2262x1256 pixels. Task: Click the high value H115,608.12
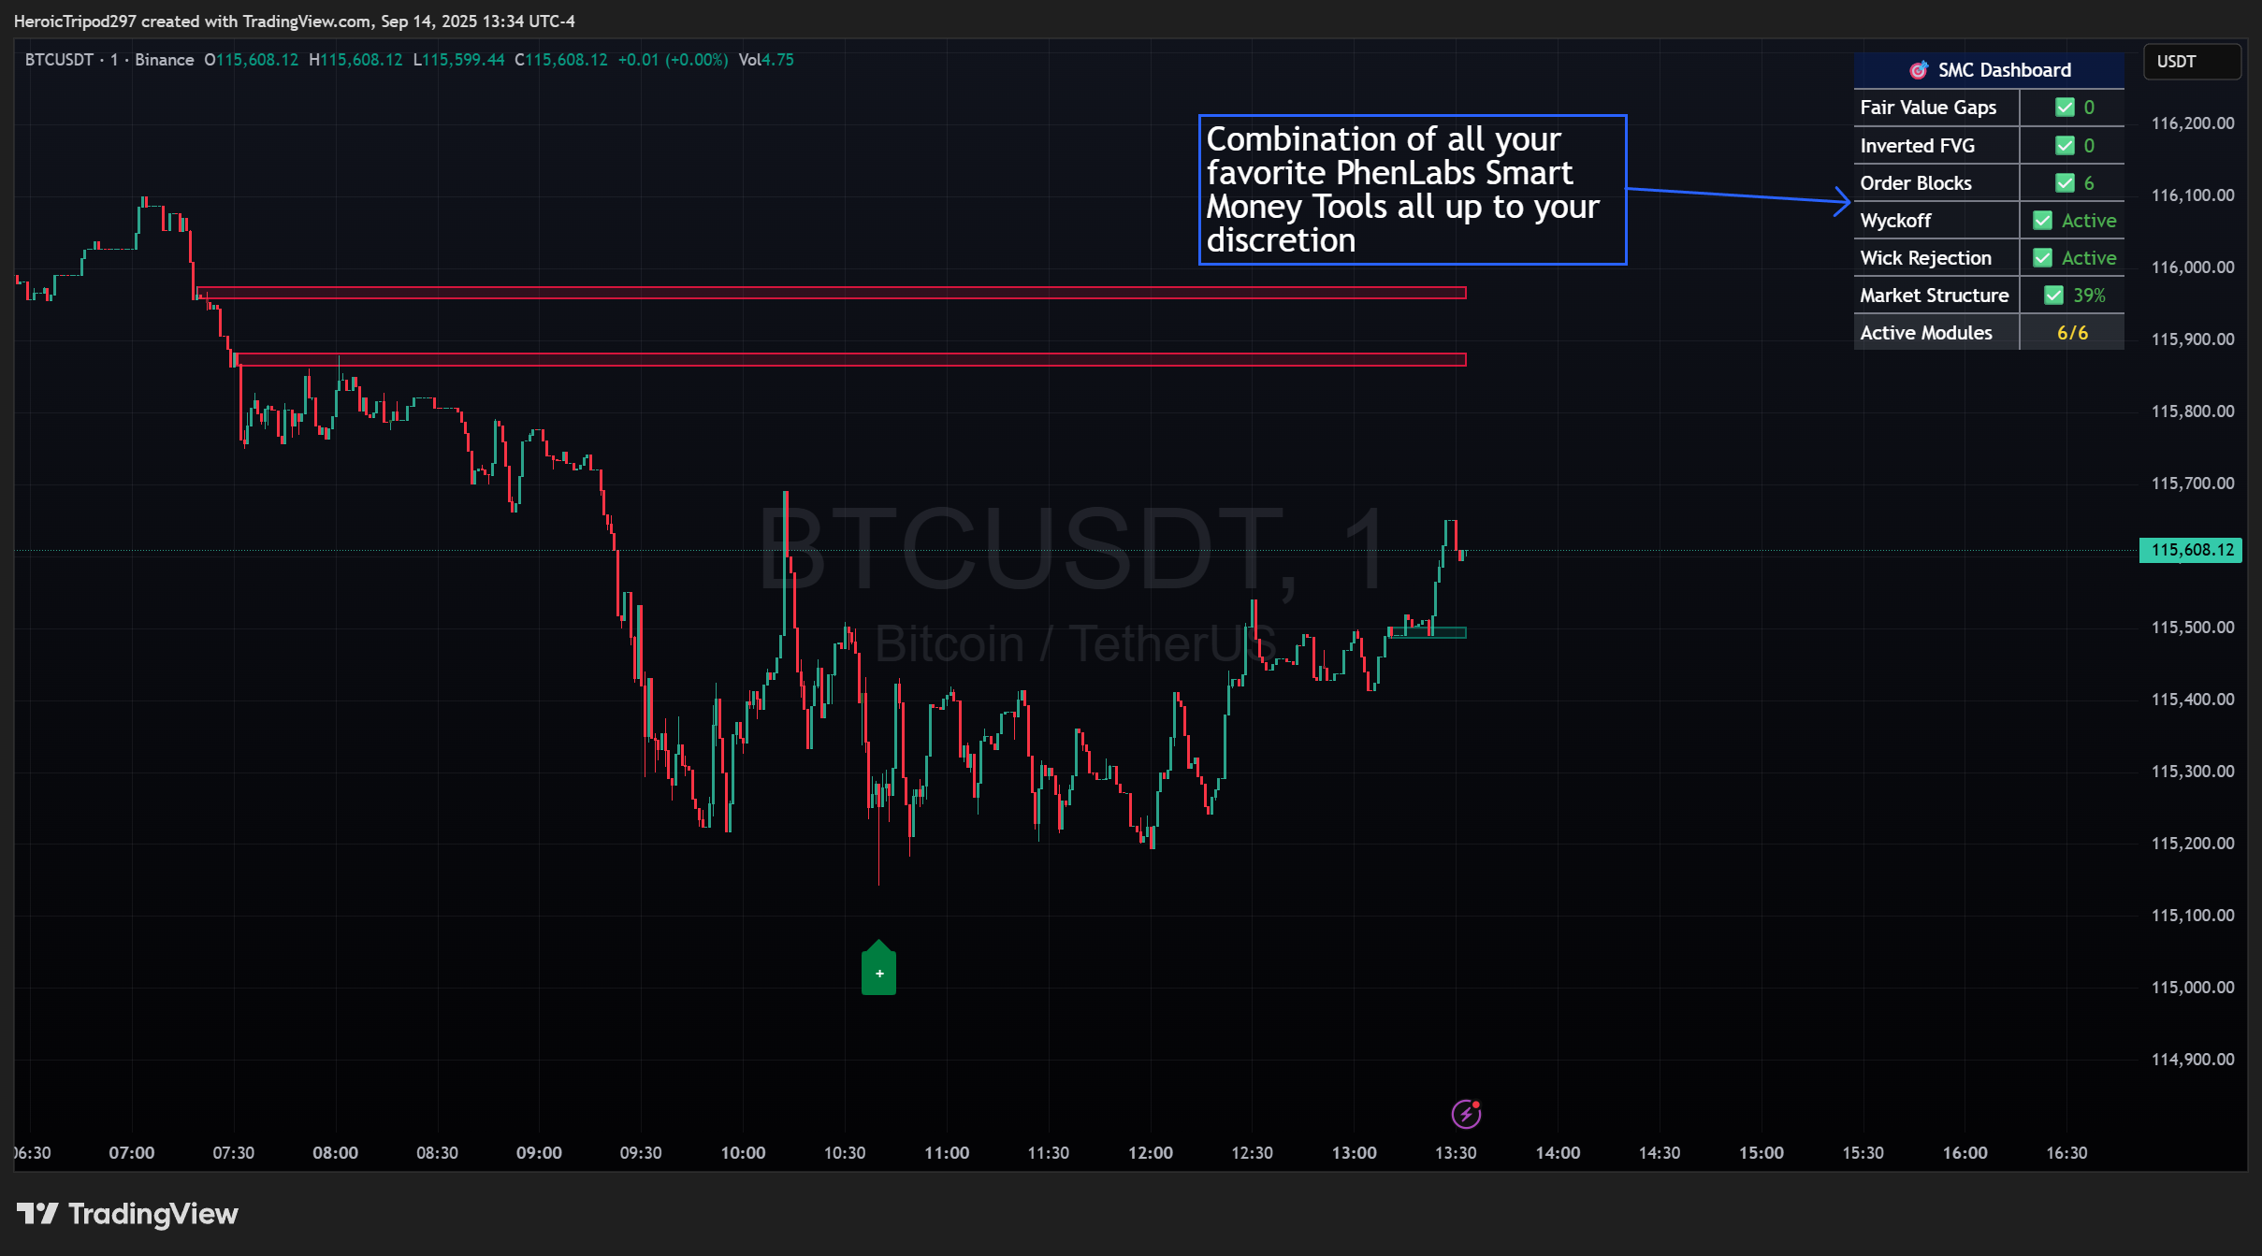click(355, 60)
